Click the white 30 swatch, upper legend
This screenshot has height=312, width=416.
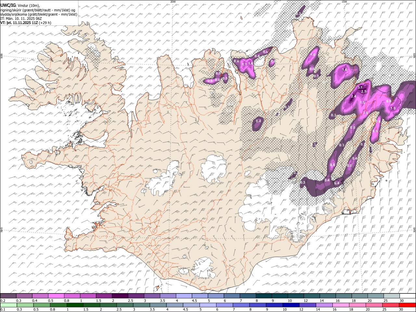tap(407, 296)
